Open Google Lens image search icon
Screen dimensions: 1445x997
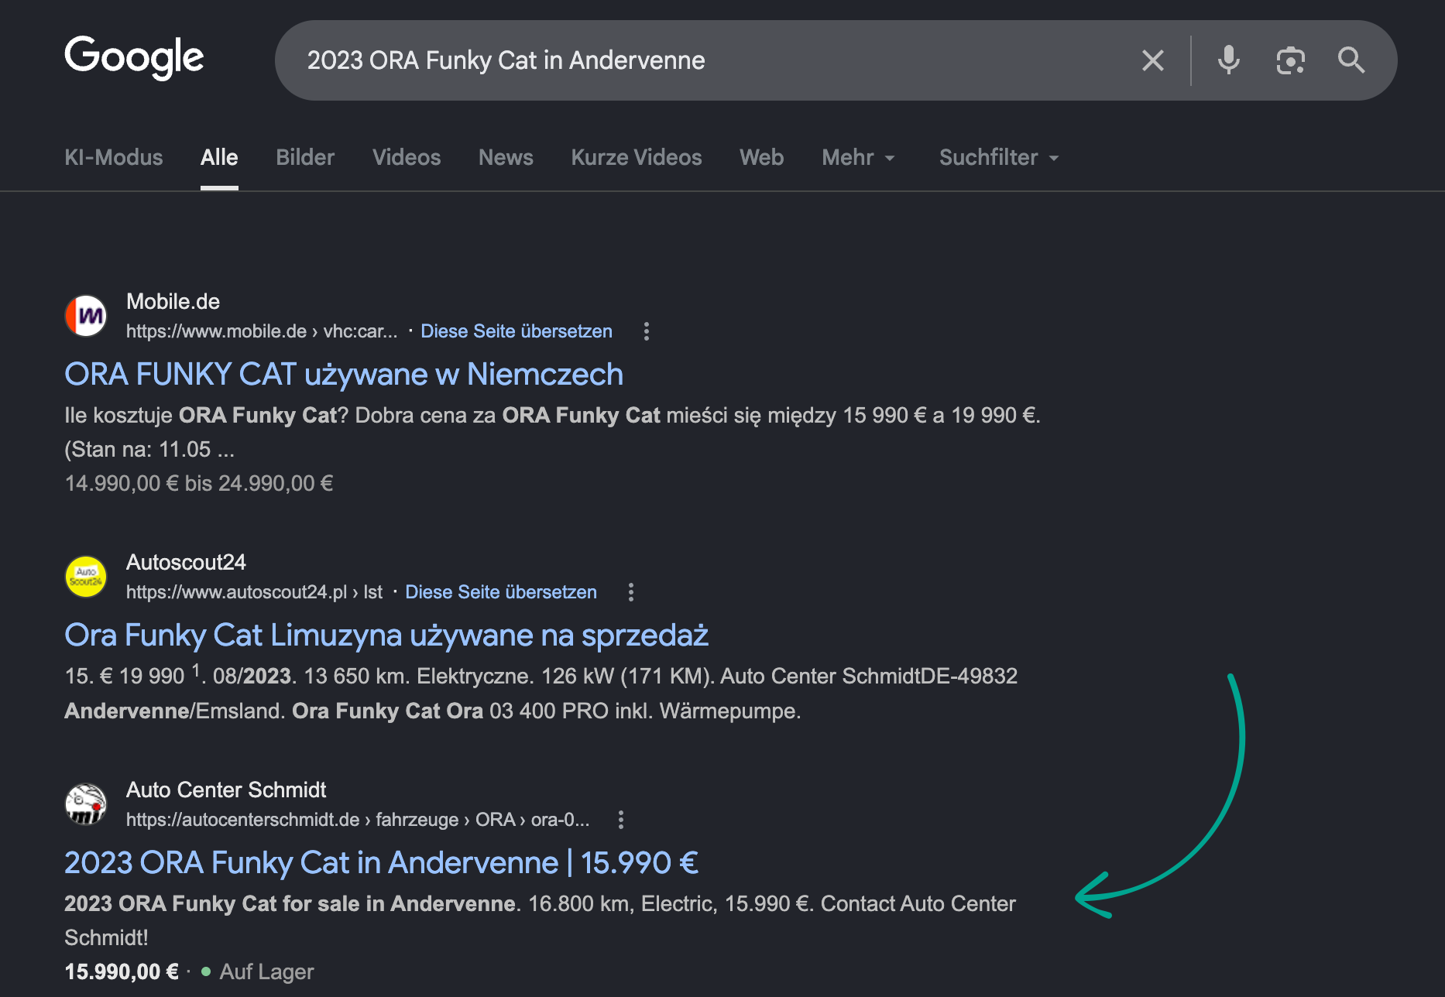tap(1290, 60)
